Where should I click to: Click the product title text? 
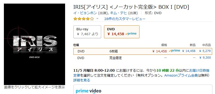[x=131, y=7]
